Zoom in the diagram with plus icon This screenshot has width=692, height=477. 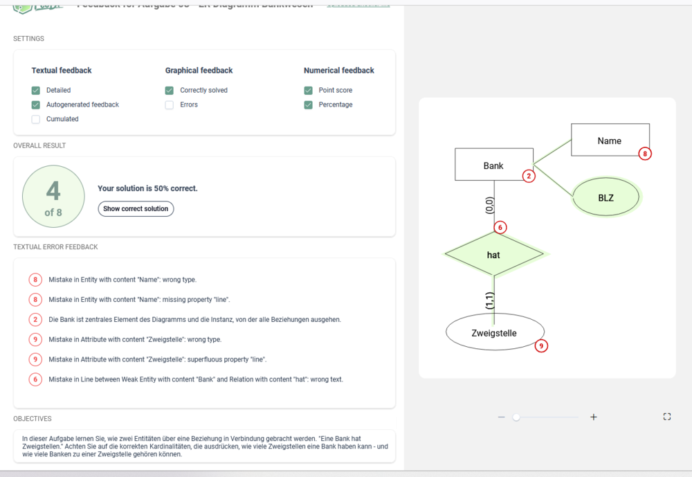coord(594,417)
